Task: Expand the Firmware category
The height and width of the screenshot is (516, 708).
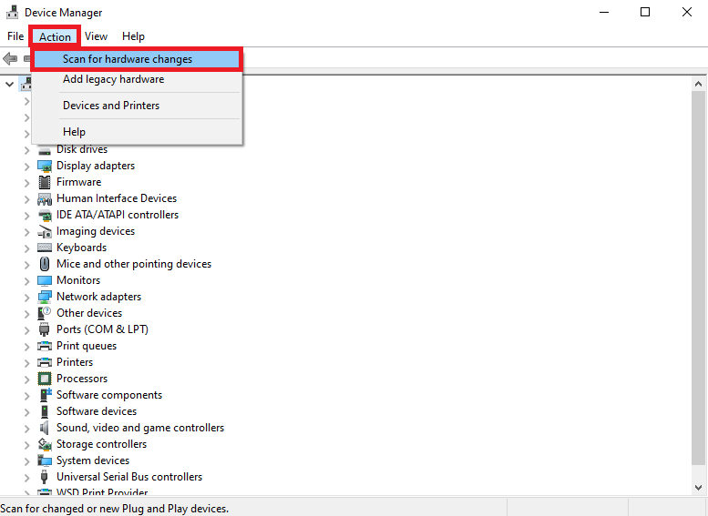Action: point(26,183)
